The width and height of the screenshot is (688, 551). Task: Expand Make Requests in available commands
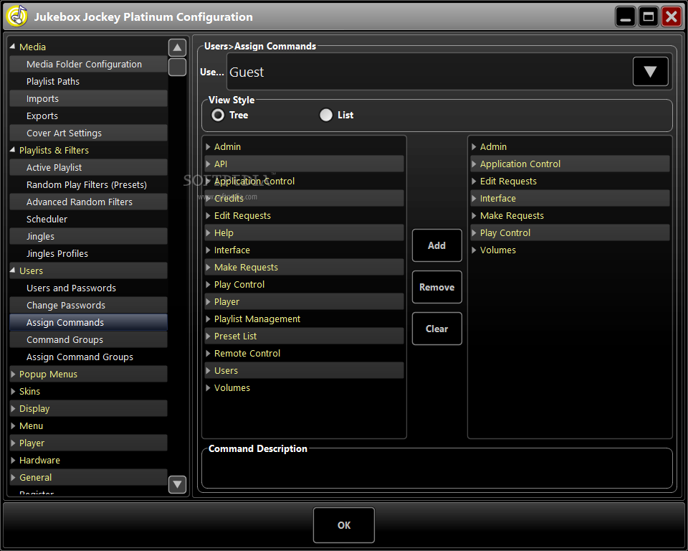click(209, 267)
